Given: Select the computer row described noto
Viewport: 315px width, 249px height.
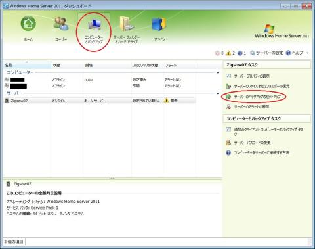Looking at the screenshot, I should [100, 80].
